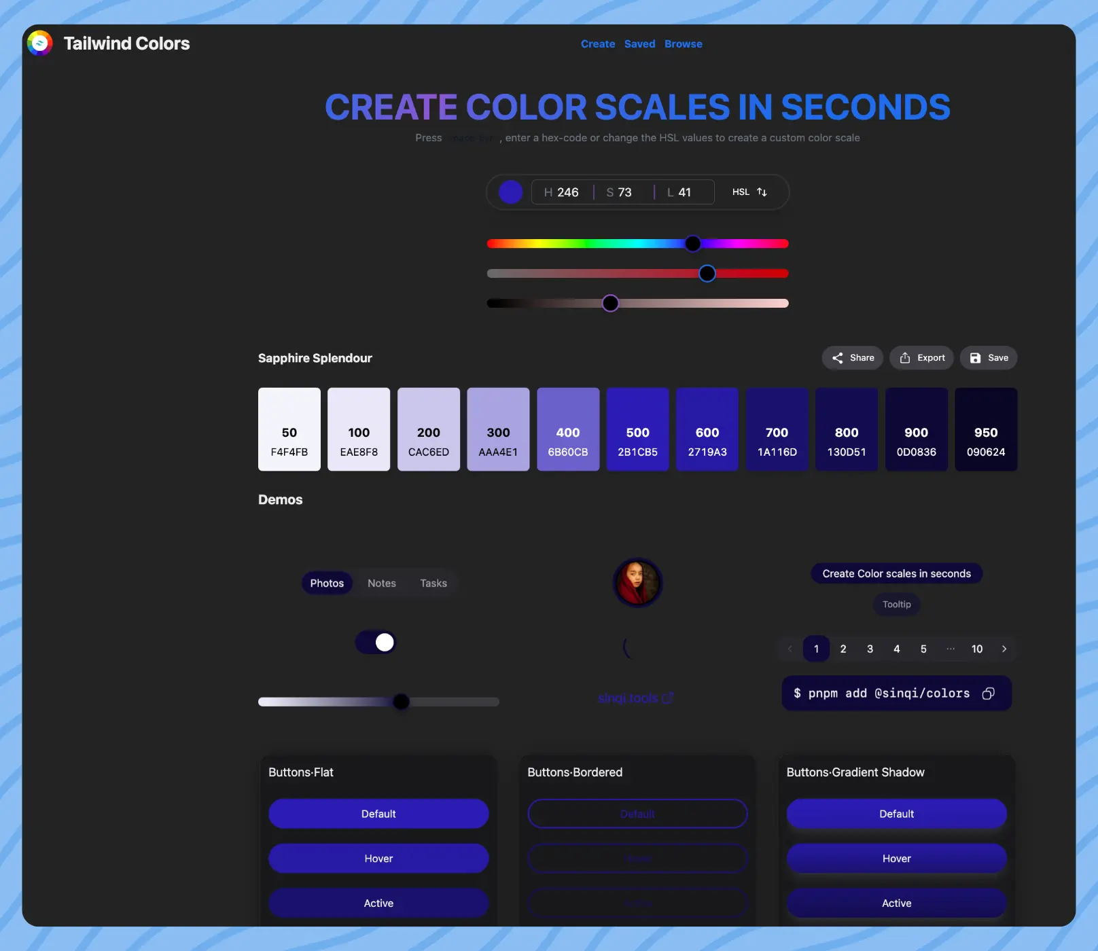Image resolution: width=1098 pixels, height=951 pixels.
Task: Click the avatar photo thumbnail
Action: 637,583
